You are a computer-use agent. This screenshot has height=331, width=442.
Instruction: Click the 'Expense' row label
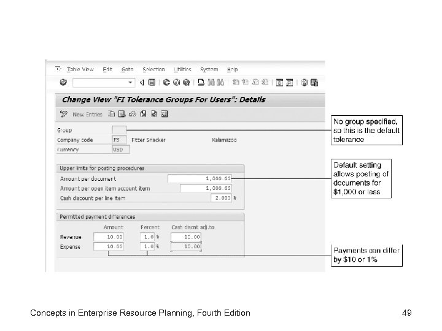(x=70, y=246)
